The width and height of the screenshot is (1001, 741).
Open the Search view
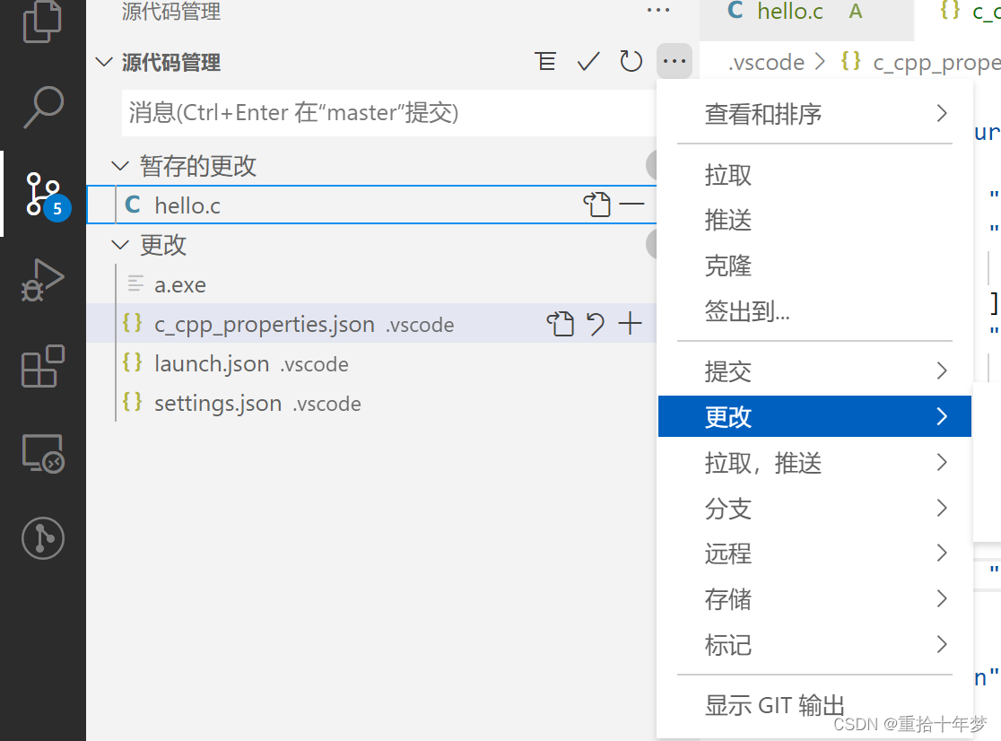[42, 107]
